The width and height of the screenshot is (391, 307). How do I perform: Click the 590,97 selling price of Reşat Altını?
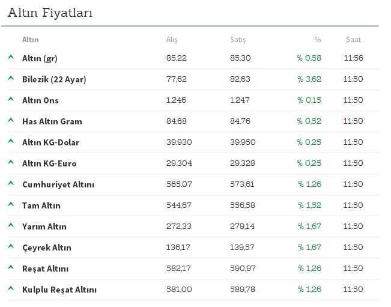pyautogui.click(x=243, y=269)
